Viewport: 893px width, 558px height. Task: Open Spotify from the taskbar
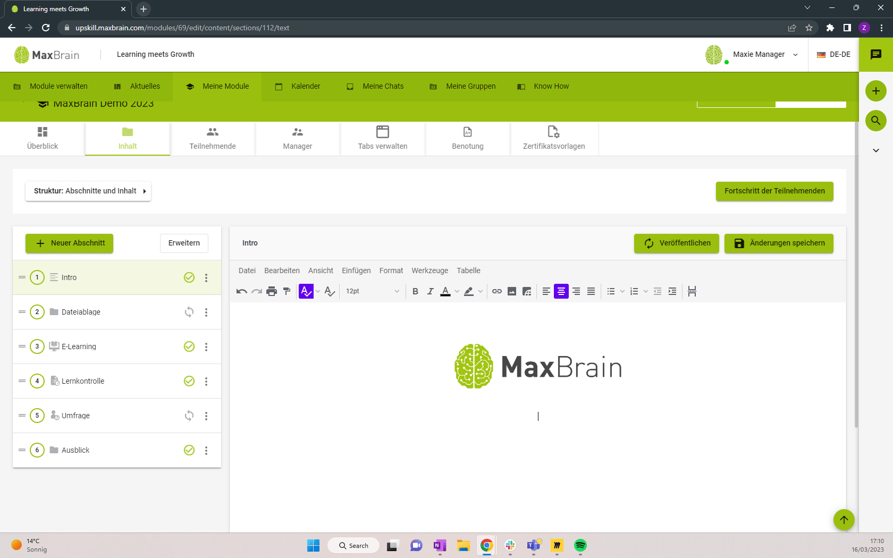[580, 545]
